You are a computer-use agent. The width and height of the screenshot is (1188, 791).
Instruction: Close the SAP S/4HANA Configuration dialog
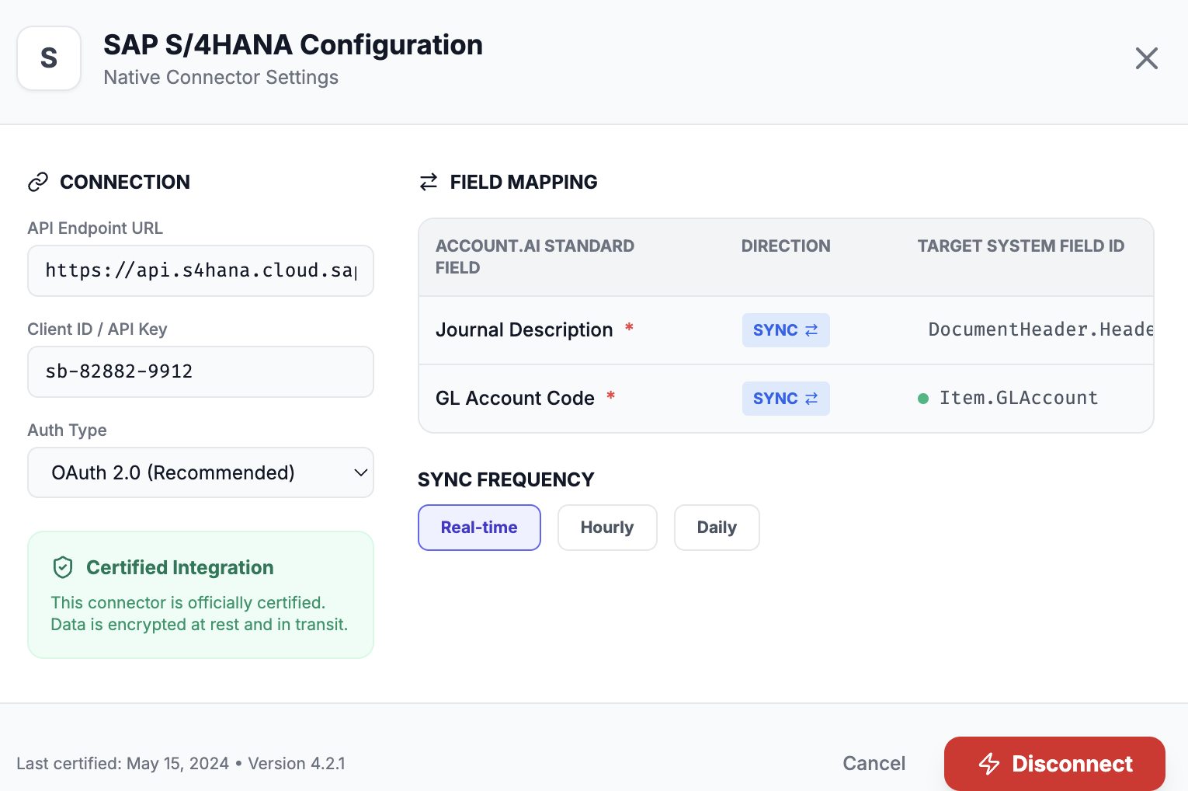(1146, 58)
